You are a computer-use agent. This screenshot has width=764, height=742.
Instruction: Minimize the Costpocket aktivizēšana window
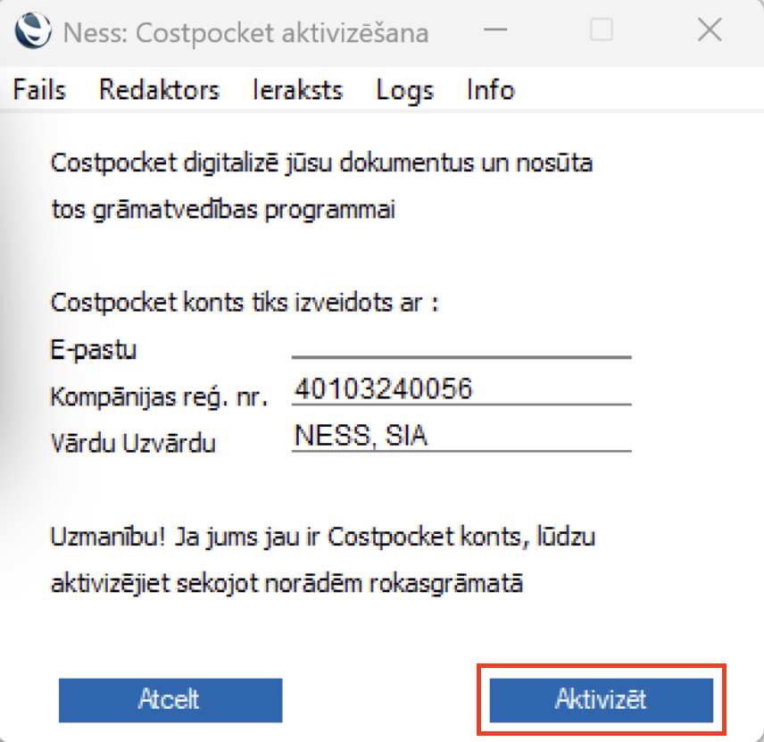coord(495,30)
